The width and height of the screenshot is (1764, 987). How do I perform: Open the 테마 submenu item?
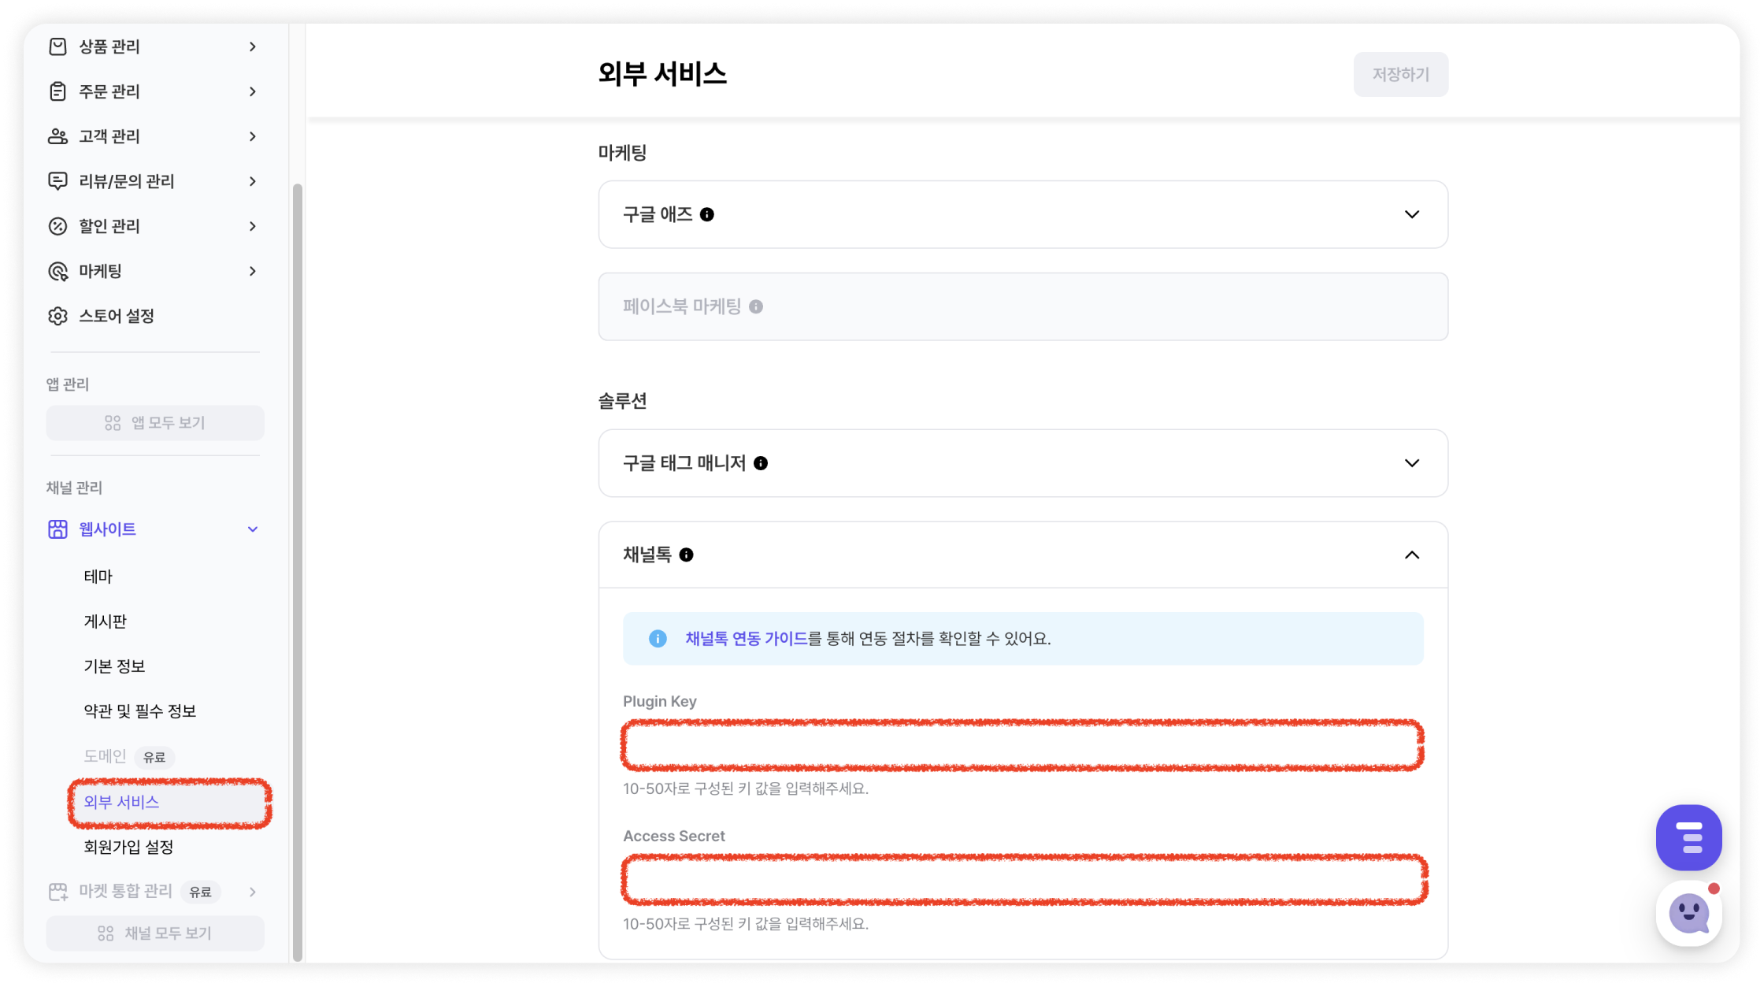98,577
